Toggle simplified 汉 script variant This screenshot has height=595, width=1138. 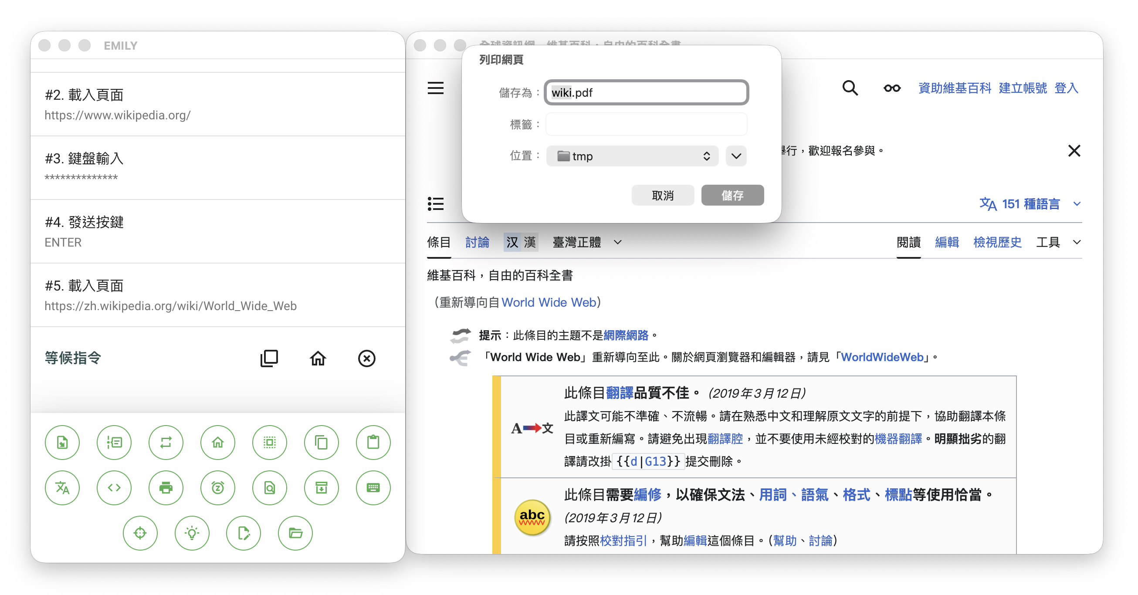[512, 242]
